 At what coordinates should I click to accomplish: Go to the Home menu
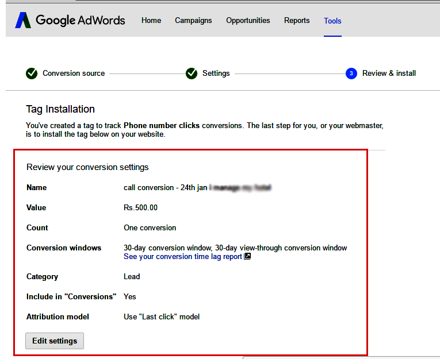151,21
